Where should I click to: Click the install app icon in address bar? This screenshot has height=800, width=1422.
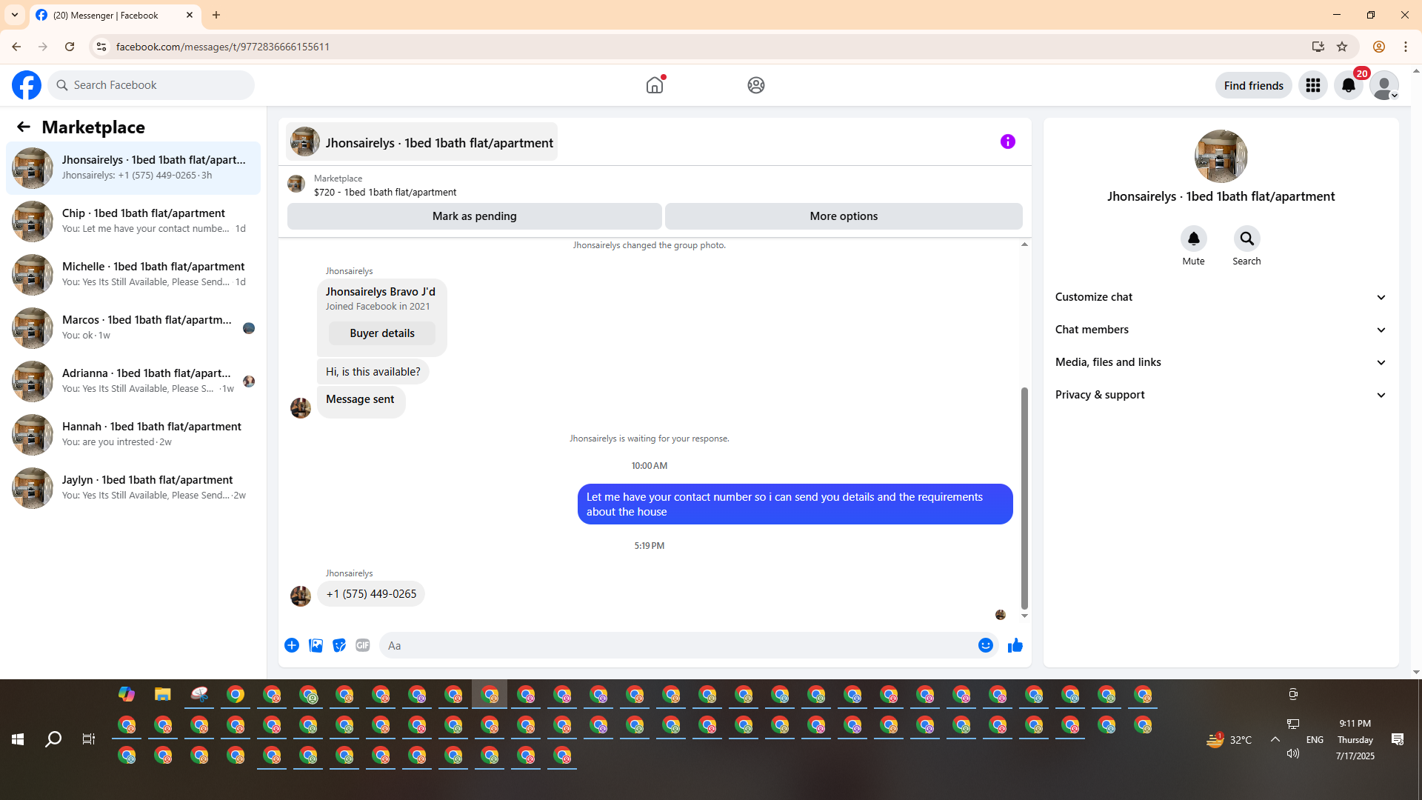point(1318,47)
